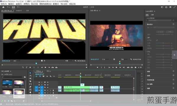Select the Ripple Edit tool
177x106 pixels.
(x=30, y=78)
